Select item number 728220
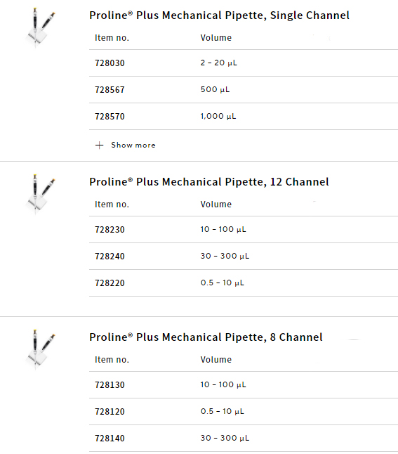The width and height of the screenshot is (398, 454). pos(110,283)
